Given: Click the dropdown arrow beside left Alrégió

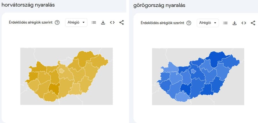Looking at the screenshot, I should [x=83, y=22].
